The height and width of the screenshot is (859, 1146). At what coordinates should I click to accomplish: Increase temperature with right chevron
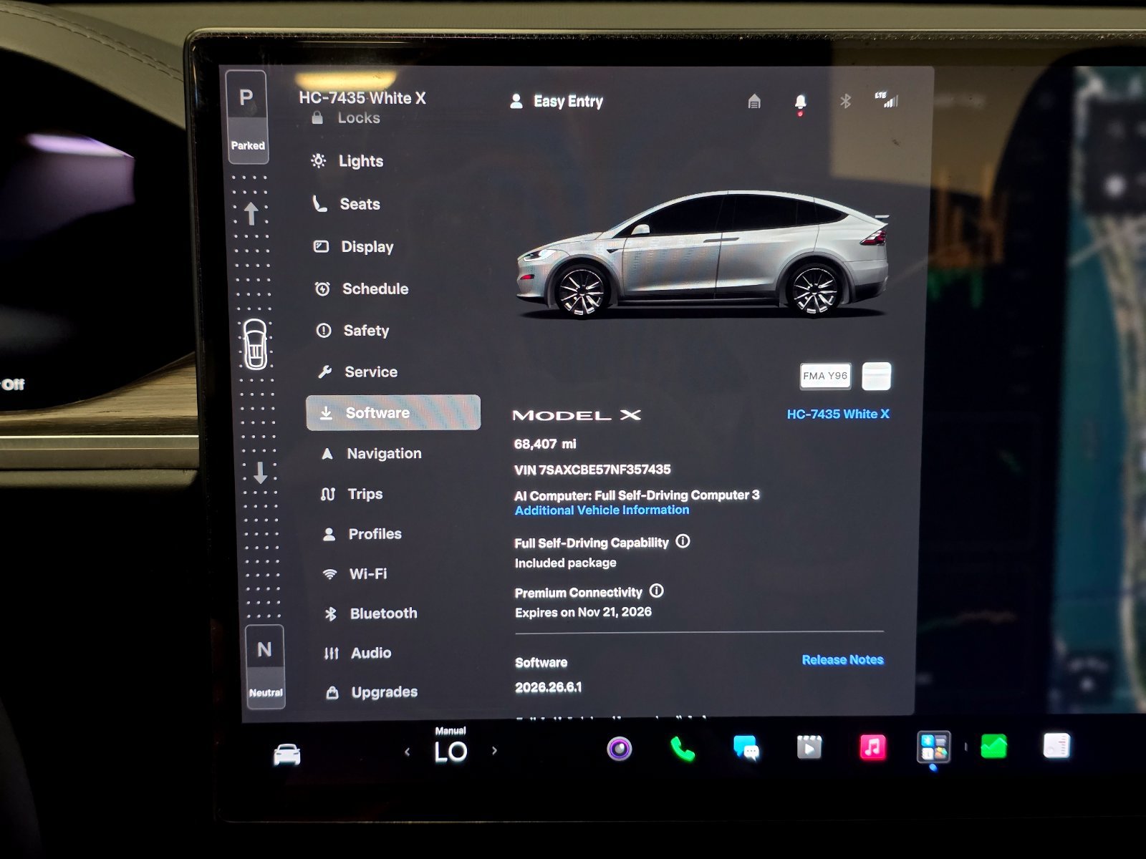tap(494, 751)
